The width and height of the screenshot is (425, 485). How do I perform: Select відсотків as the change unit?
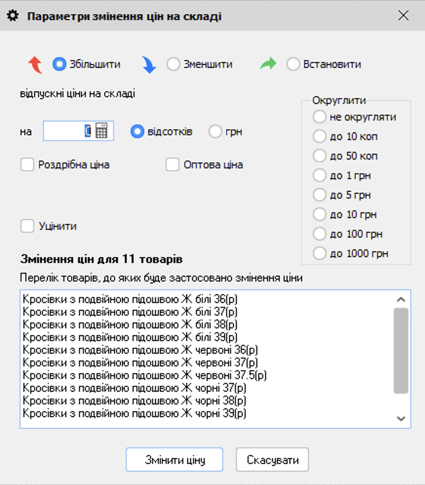(x=137, y=131)
